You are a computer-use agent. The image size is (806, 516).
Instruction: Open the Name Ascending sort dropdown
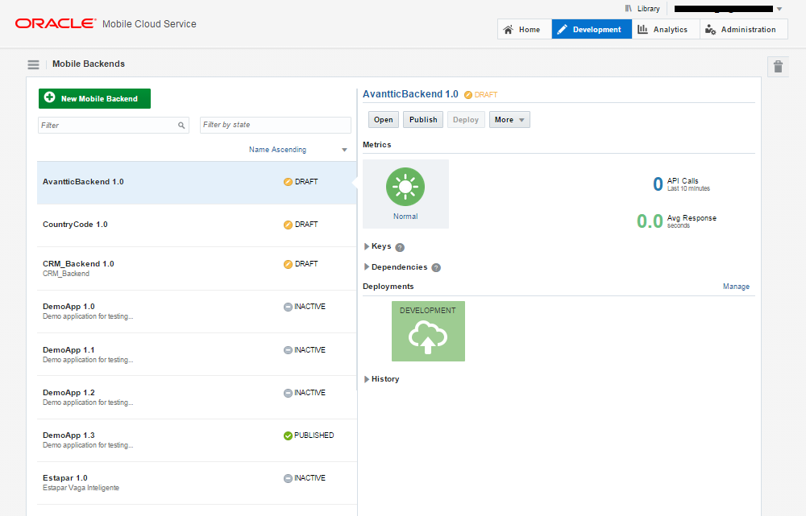(298, 150)
